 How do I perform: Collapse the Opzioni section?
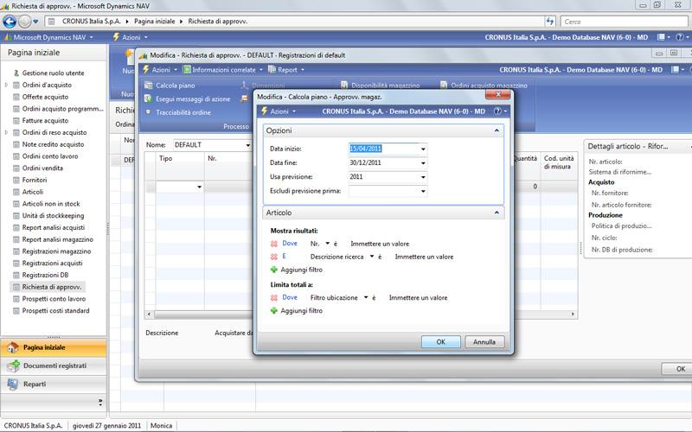pyautogui.click(x=497, y=130)
